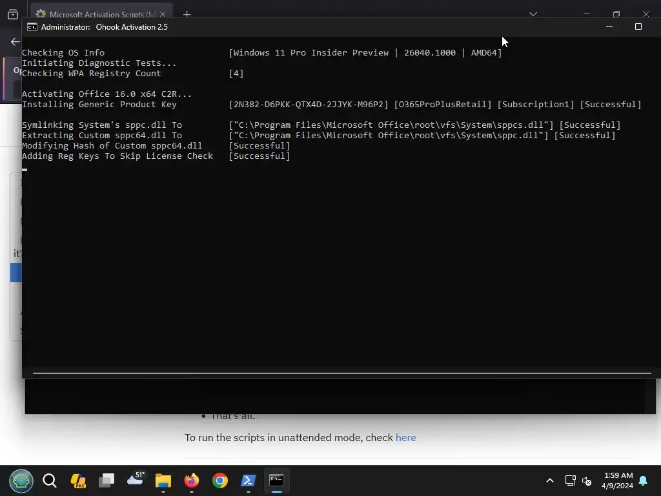The width and height of the screenshot is (661, 496).
Task: Click the '[Subscription1]' text
Action: 535,104
